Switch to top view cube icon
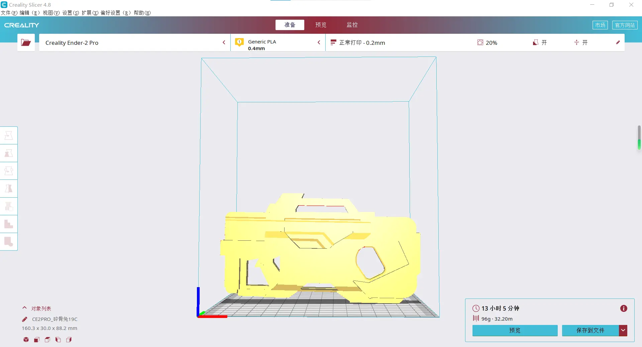 pyautogui.click(x=47, y=340)
